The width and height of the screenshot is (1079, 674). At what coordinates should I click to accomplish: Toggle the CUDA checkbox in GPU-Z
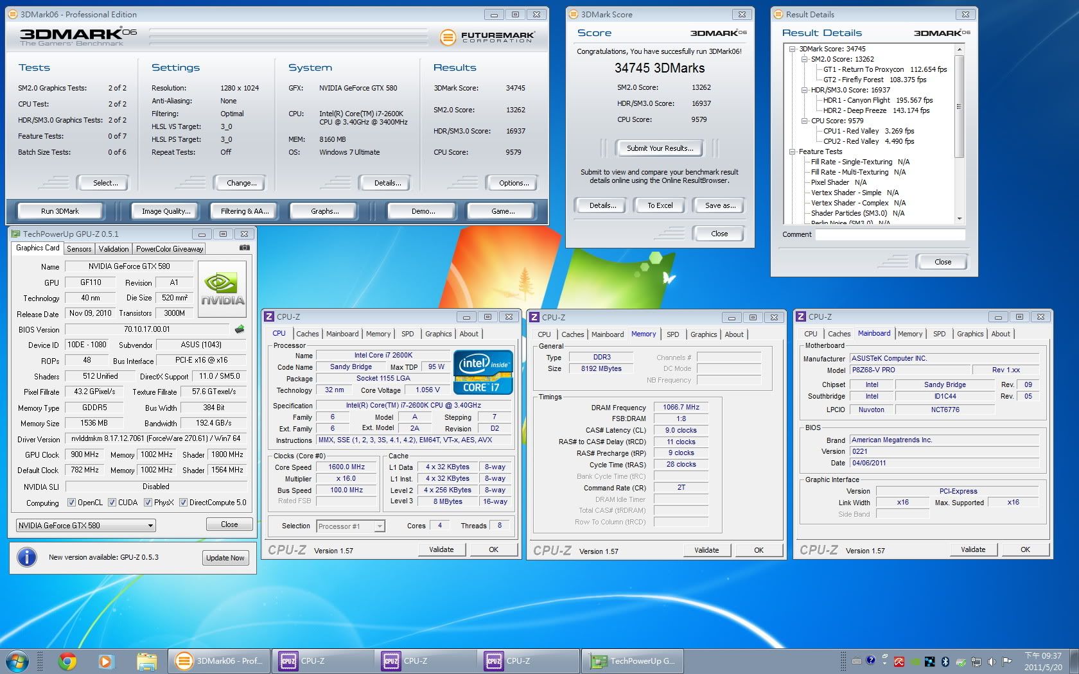click(112, 503)
